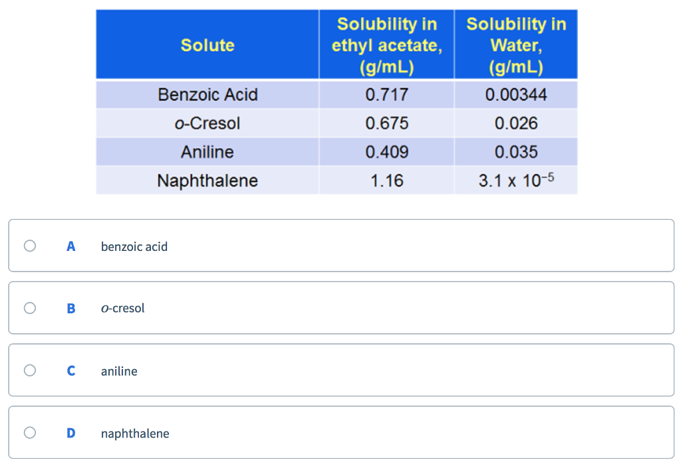Select the Naphthalene table row
681x468 pixels.
pyautogui.click(x=207, y=180)
